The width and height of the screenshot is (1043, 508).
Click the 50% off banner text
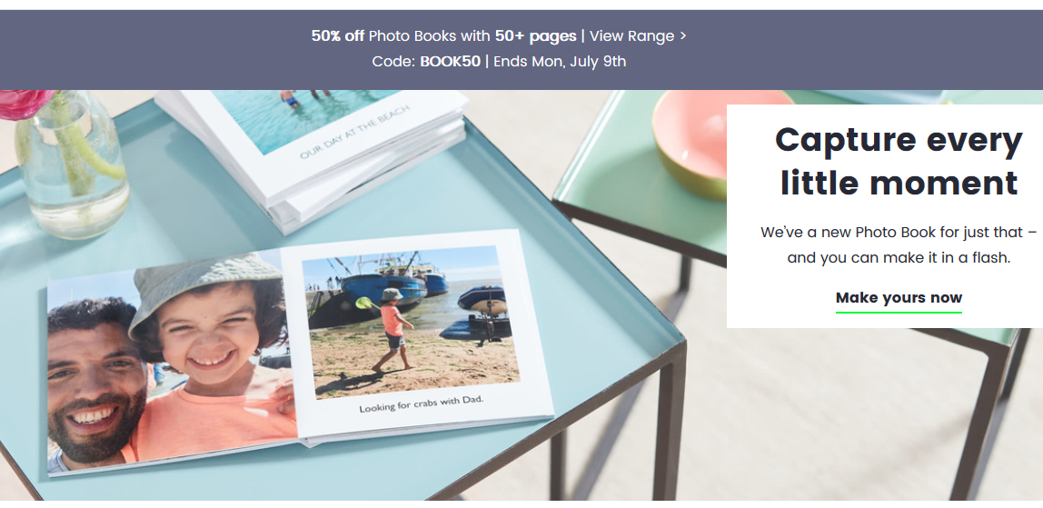(337, 36)
